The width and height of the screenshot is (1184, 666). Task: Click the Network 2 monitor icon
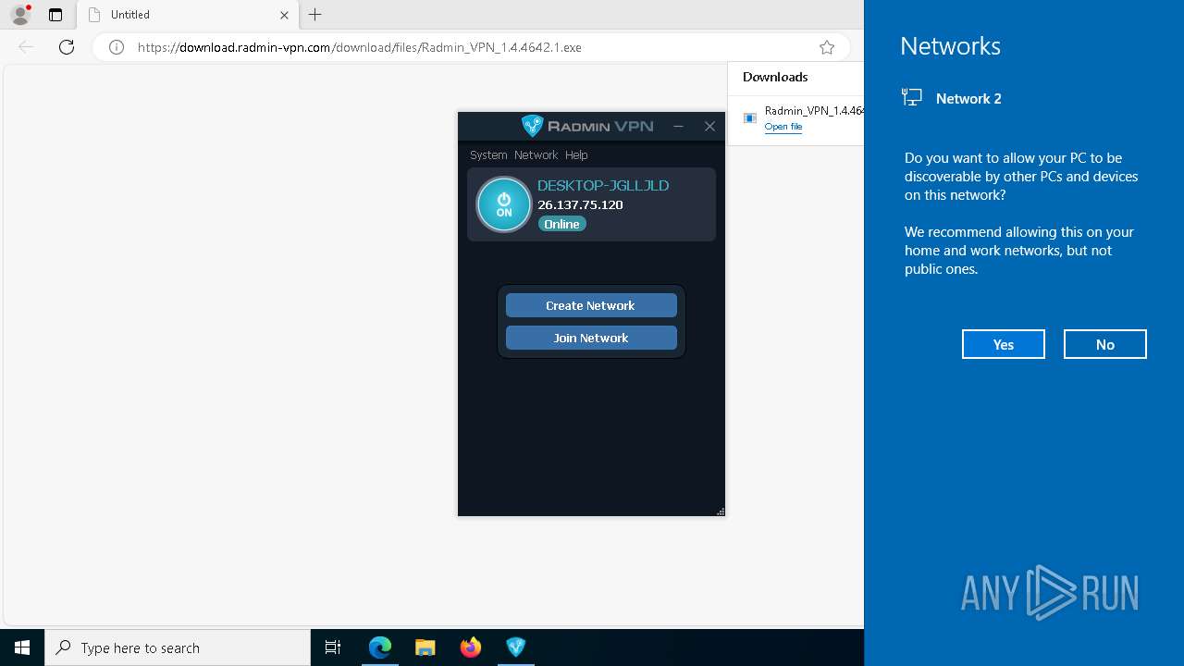coord(912,98)
